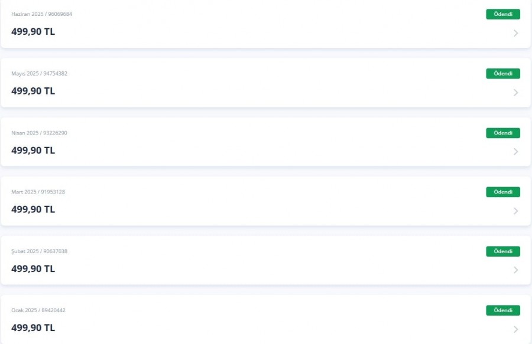Select invoice number 94754382 label
The image size is (532, 344).
[x=56, y=74]
